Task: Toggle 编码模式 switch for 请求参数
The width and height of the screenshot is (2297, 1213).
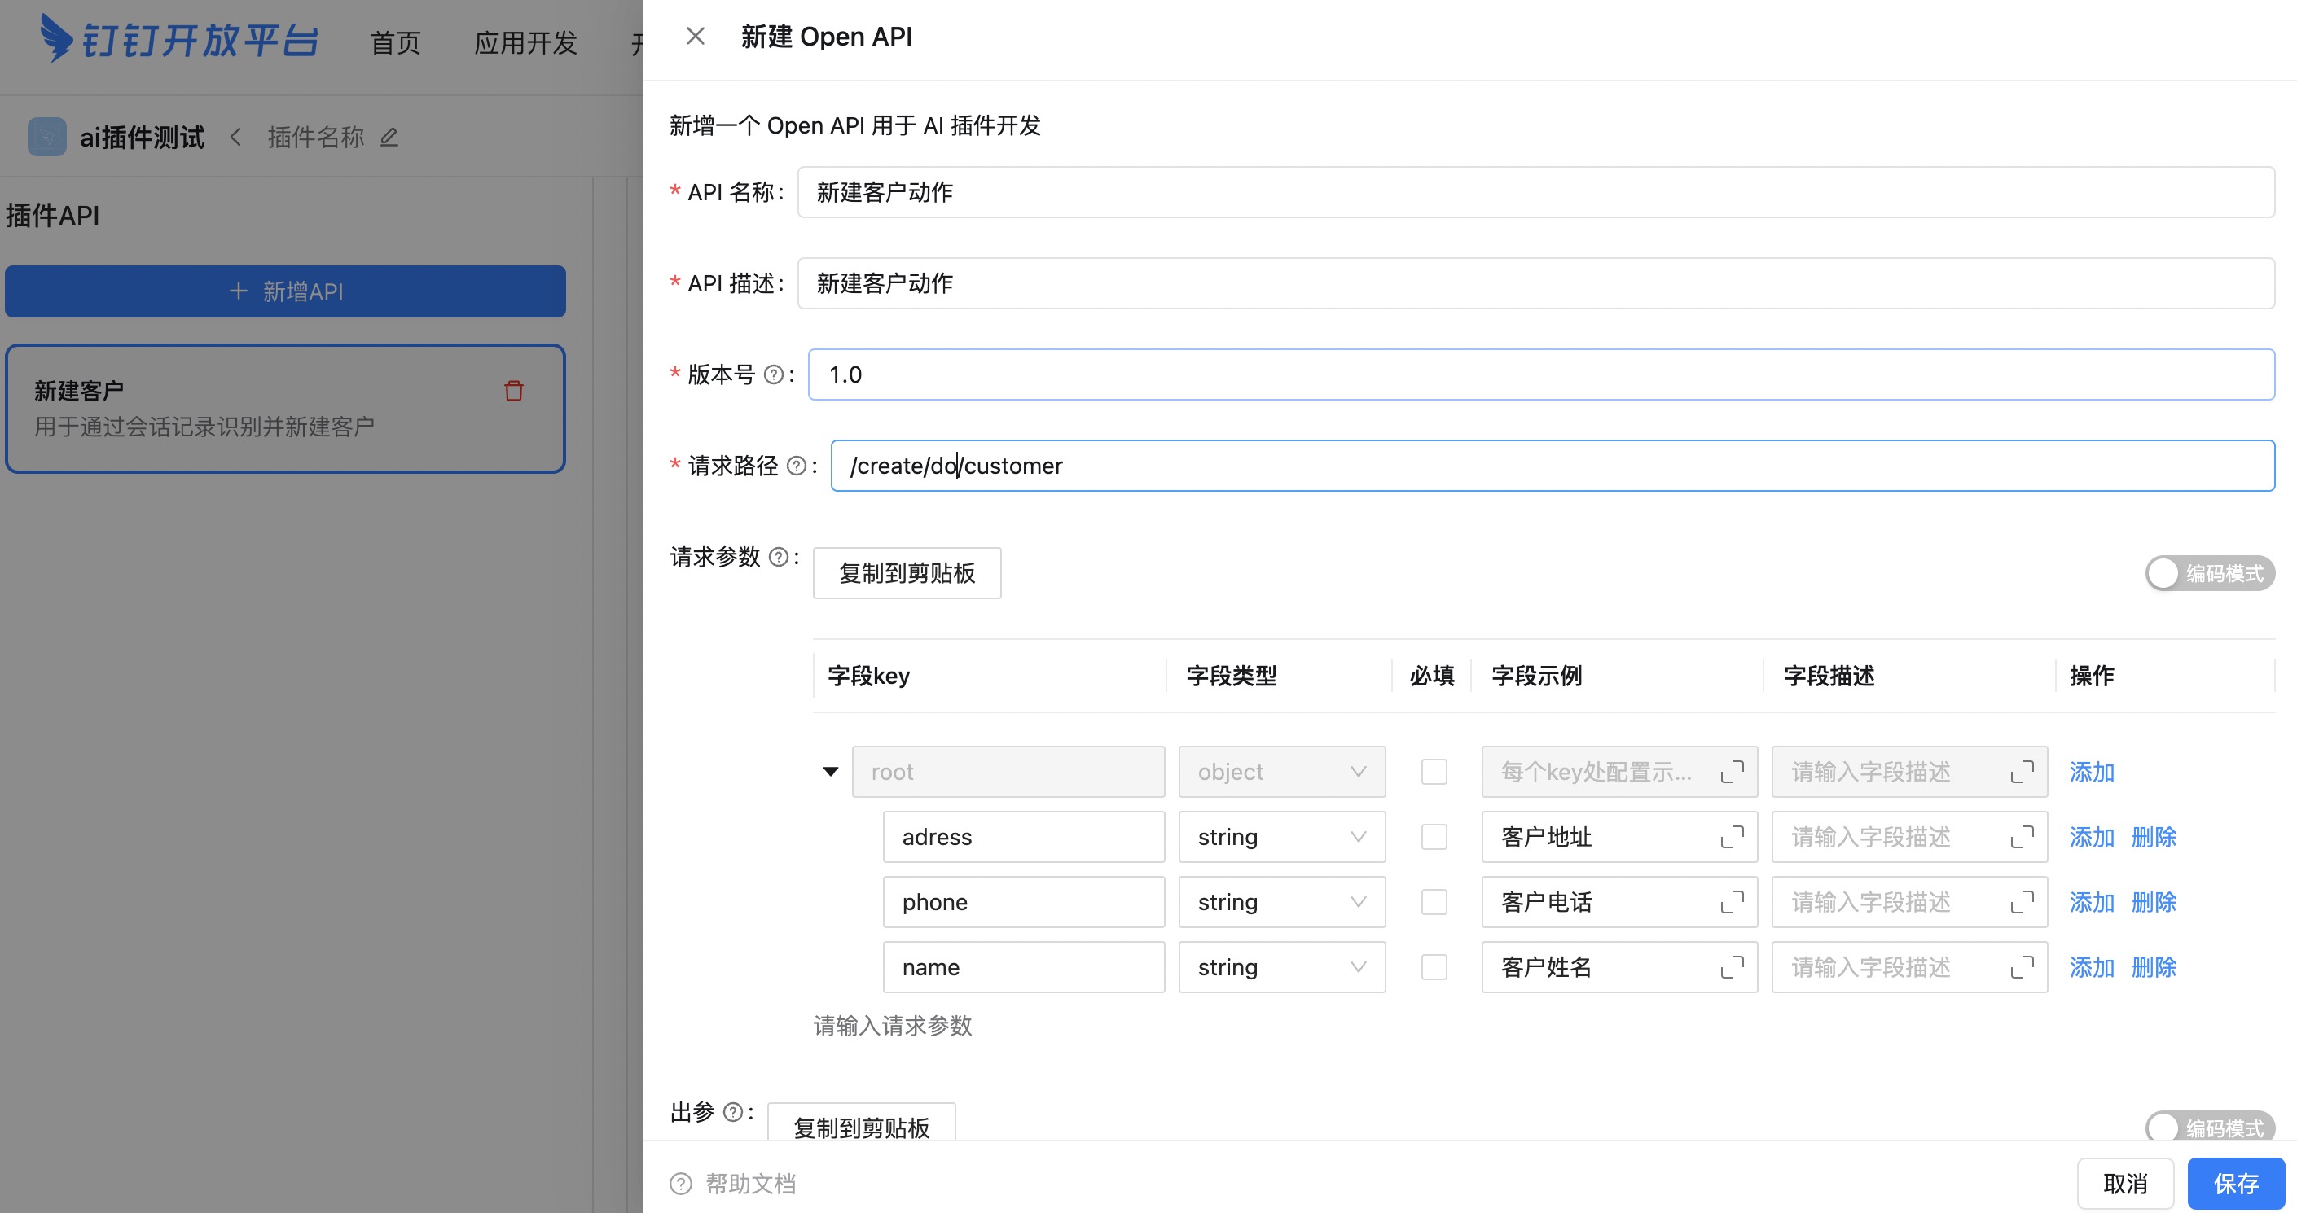Action: [x=2210, y=573]
